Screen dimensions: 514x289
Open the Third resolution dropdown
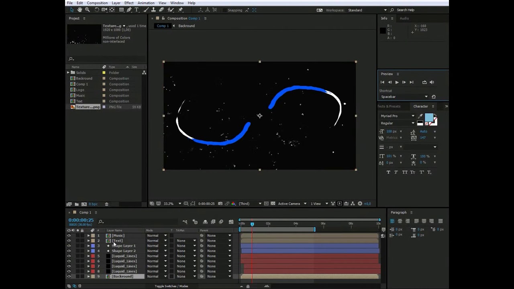coord(250,204)
